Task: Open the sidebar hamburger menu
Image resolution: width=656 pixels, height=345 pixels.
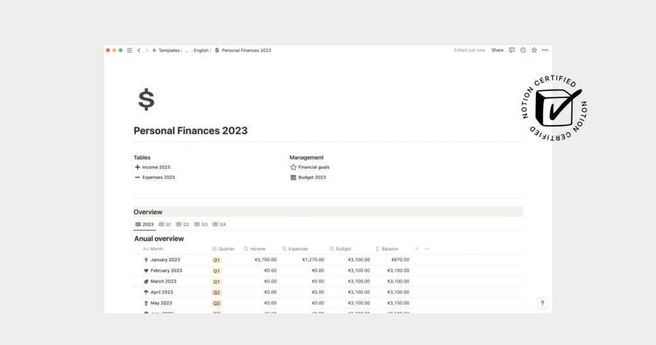Action: (x=129, y=50)
